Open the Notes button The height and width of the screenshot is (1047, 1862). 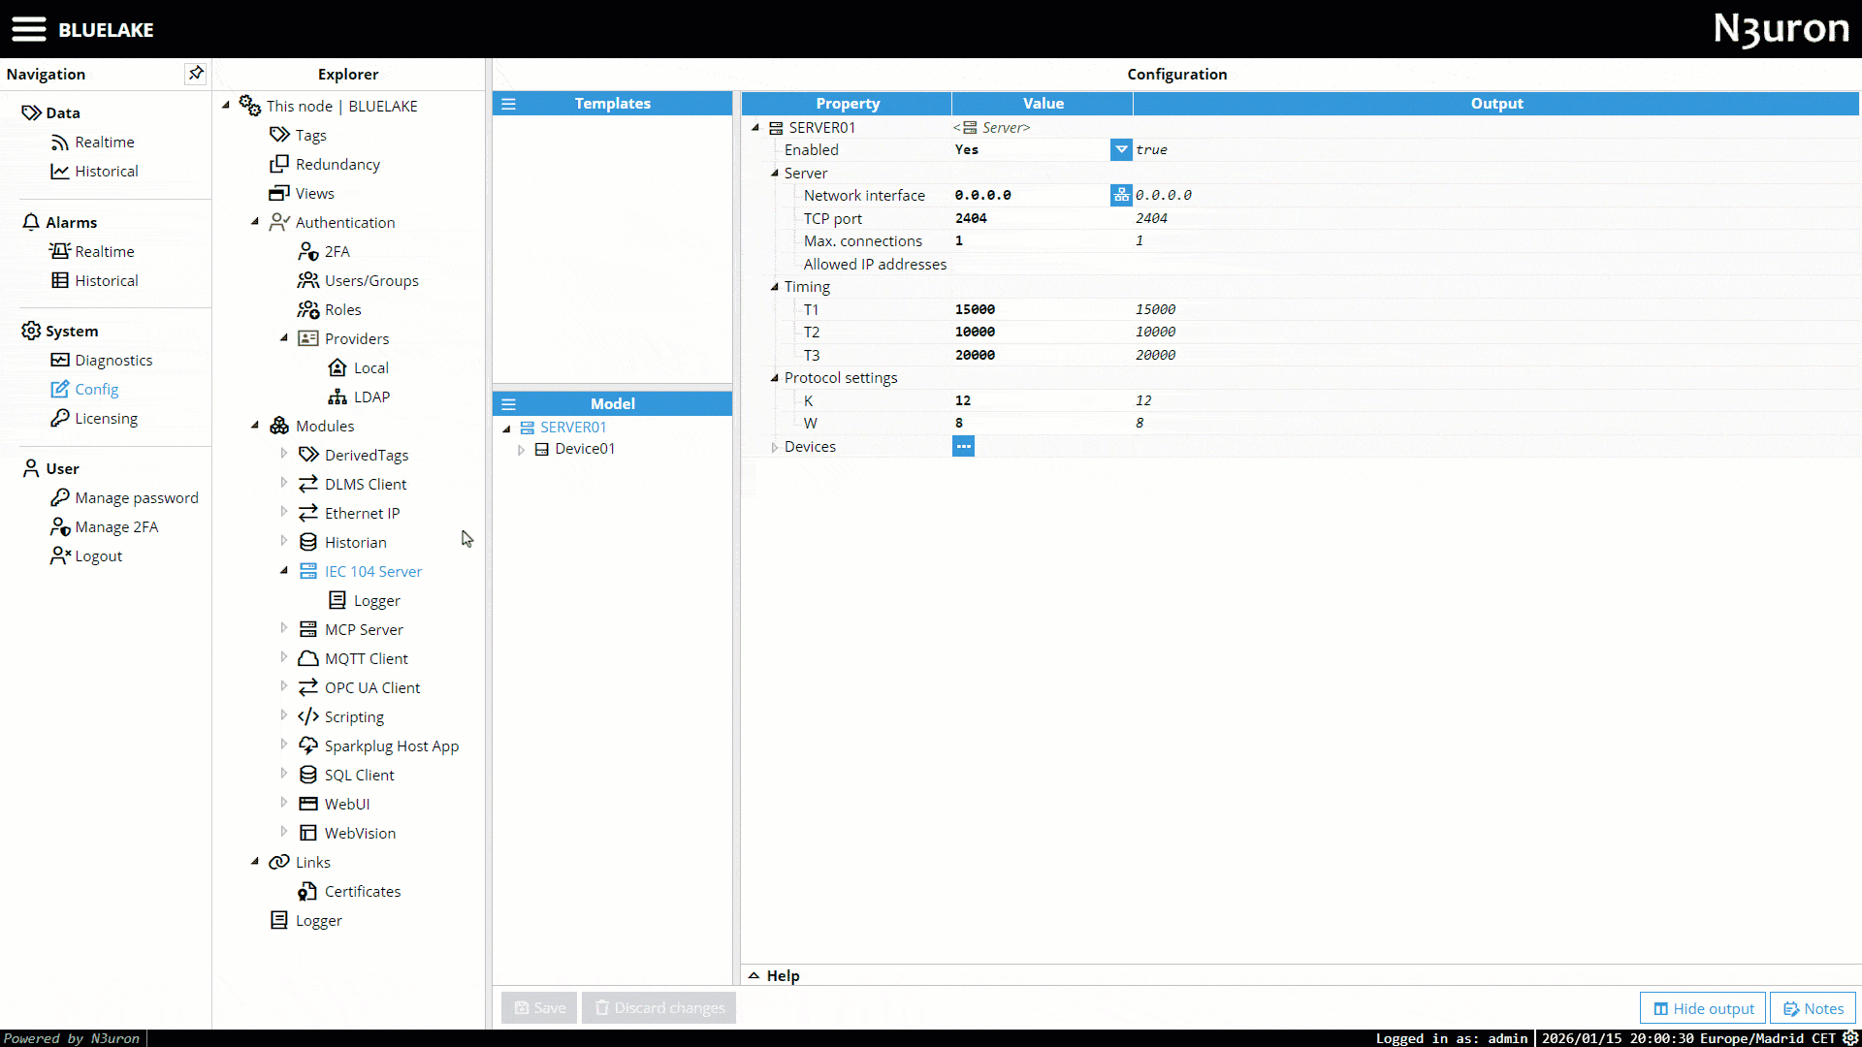[1813, 1008]
